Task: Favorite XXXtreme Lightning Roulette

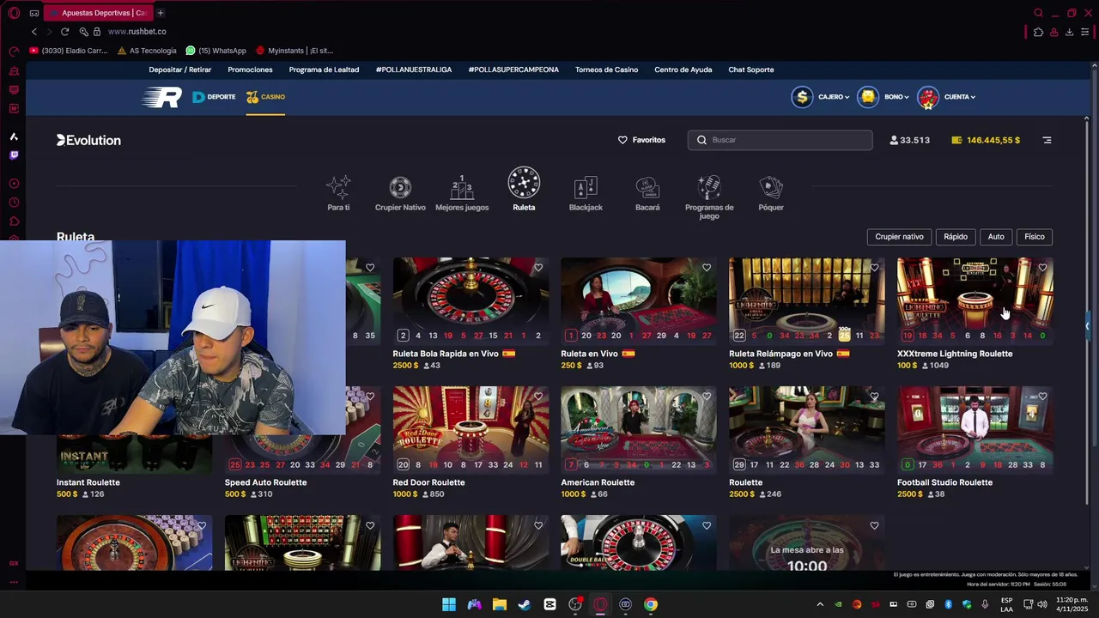Action: point(1042,268)
